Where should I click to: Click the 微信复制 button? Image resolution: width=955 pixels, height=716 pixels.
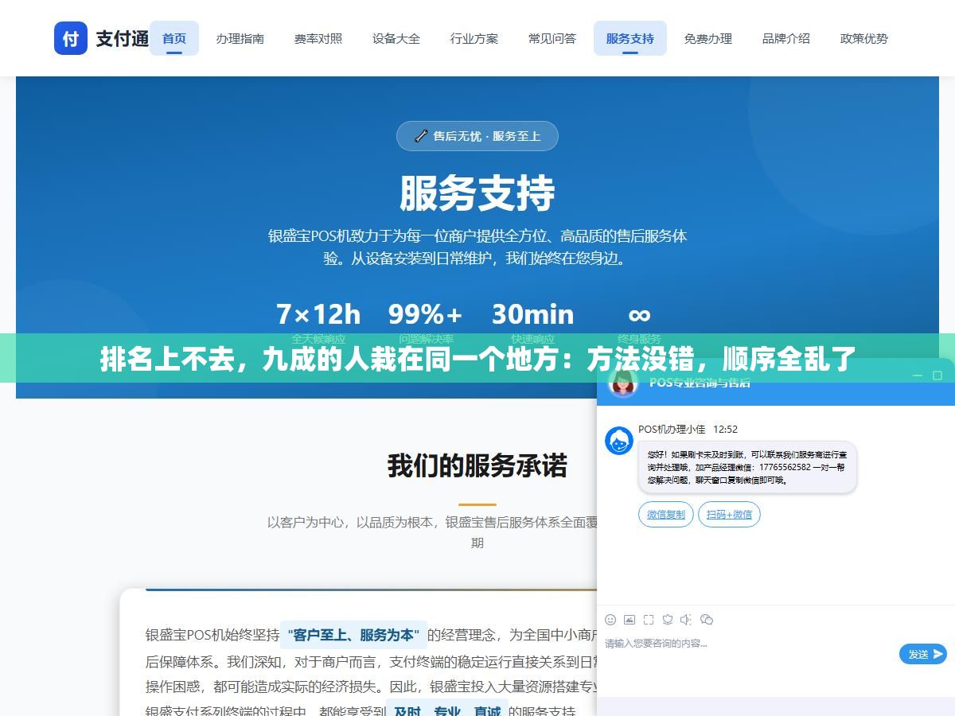(x=666, y=515)
